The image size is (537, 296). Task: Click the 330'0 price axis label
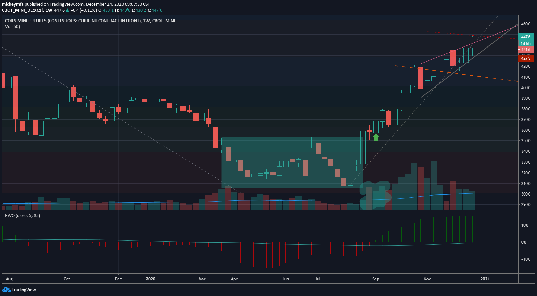pos(526,162)
